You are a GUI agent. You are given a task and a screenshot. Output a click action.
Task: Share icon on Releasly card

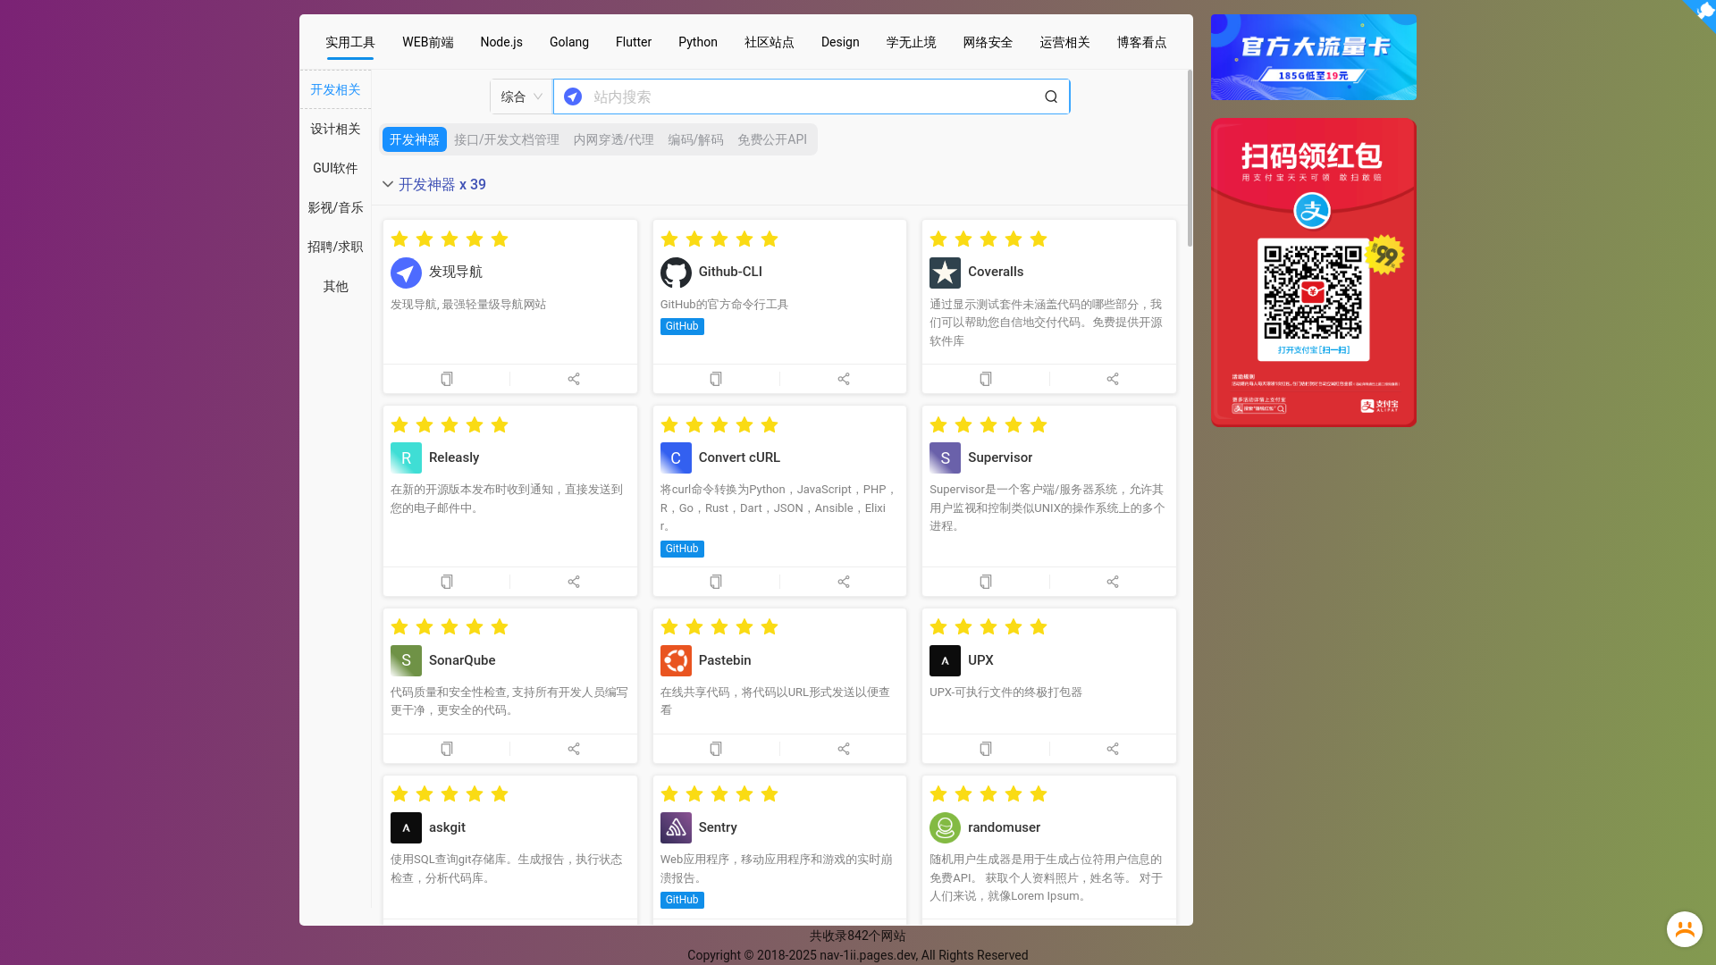pyautogui.click(x=574, y=582)
